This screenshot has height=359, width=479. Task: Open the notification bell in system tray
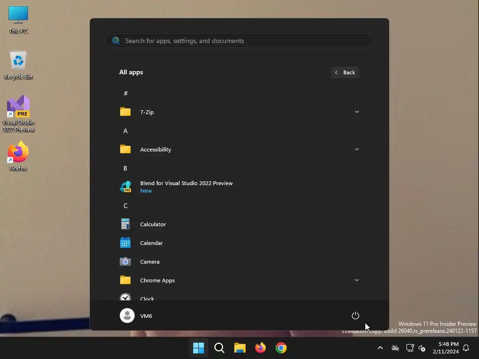[466, 348]
